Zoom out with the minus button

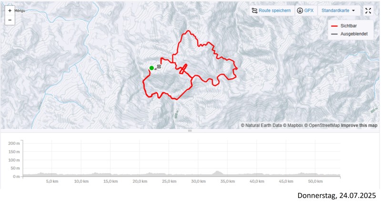pos(10,20)
